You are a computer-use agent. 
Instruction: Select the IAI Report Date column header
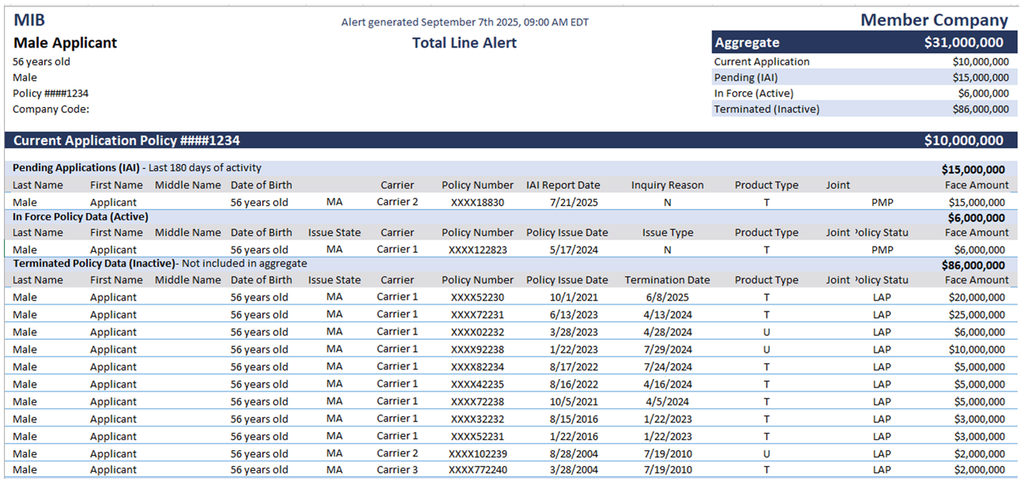(563, 185)
